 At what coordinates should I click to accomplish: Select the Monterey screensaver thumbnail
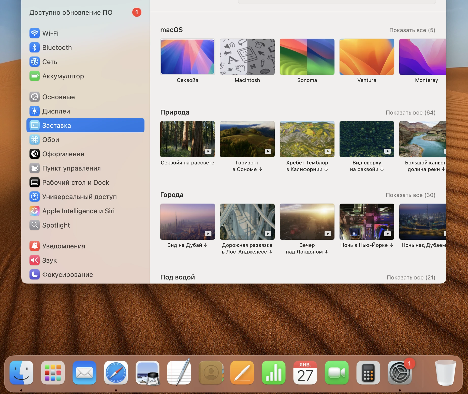423,57
